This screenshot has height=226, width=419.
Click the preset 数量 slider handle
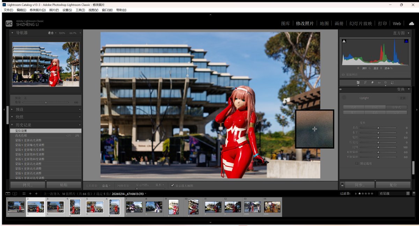pyautogui.click(x=46, y=102)
